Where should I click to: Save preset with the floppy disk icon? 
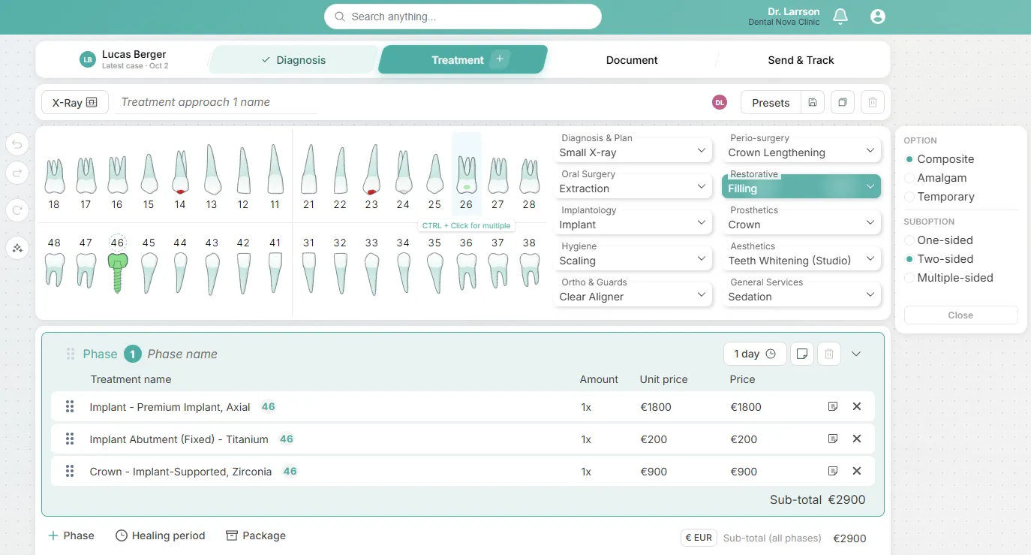point(813,102)
